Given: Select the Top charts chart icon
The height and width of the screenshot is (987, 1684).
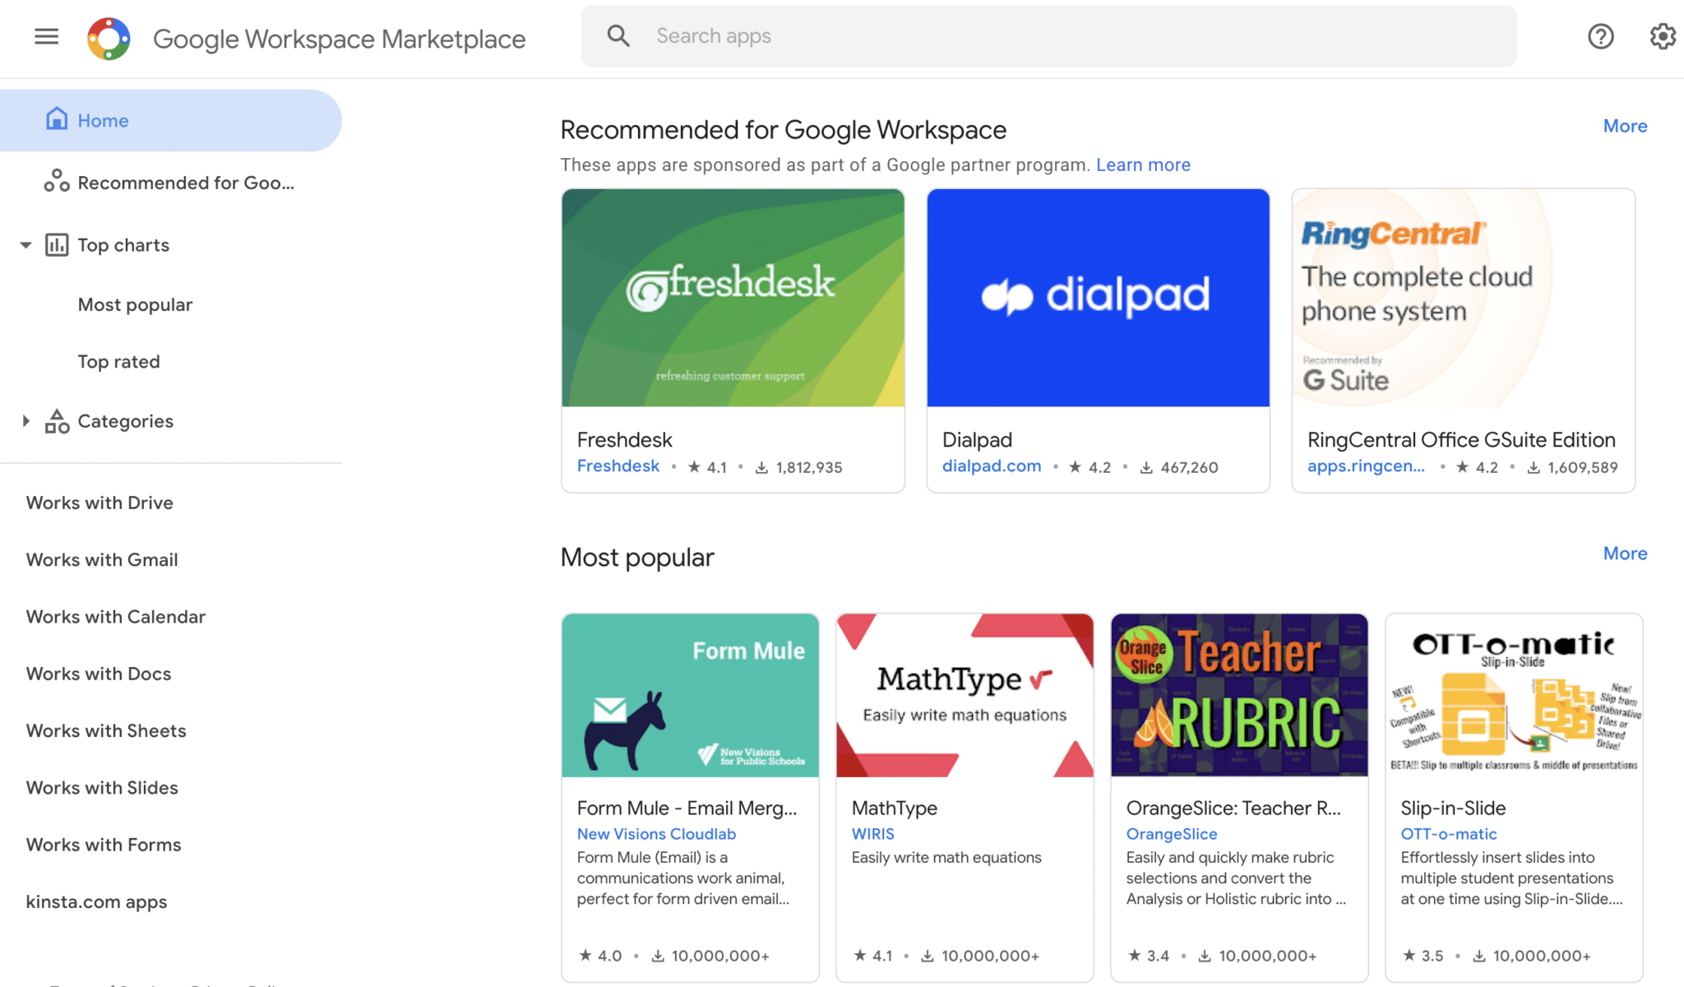Looking at the screenshot, I should tap(56, 244).
